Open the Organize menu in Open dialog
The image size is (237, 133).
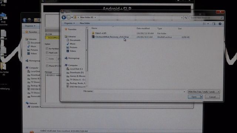[69, 23]
